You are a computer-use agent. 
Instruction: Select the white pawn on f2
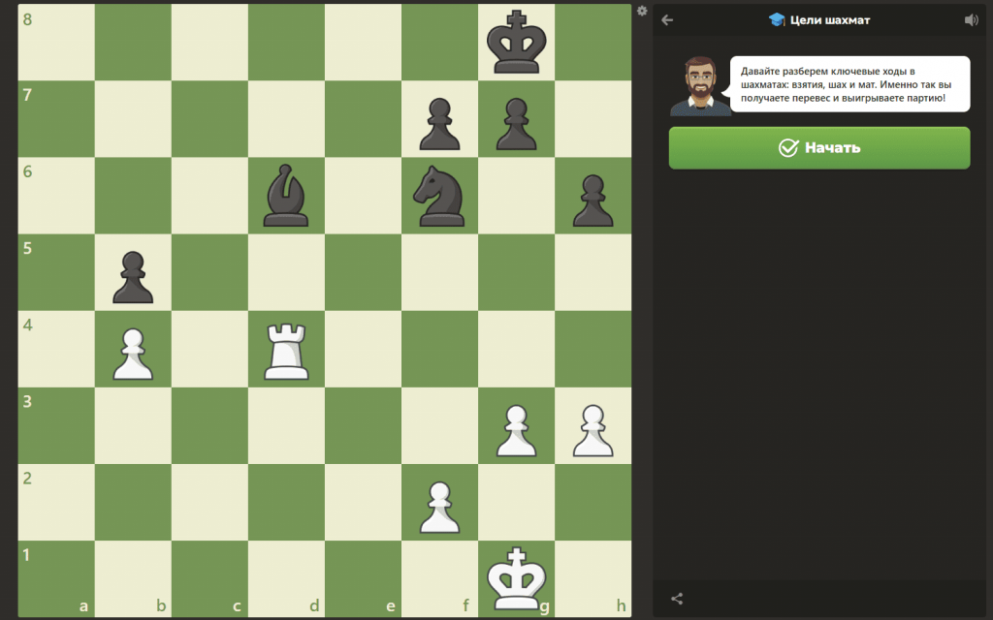[x=439, y=503]
